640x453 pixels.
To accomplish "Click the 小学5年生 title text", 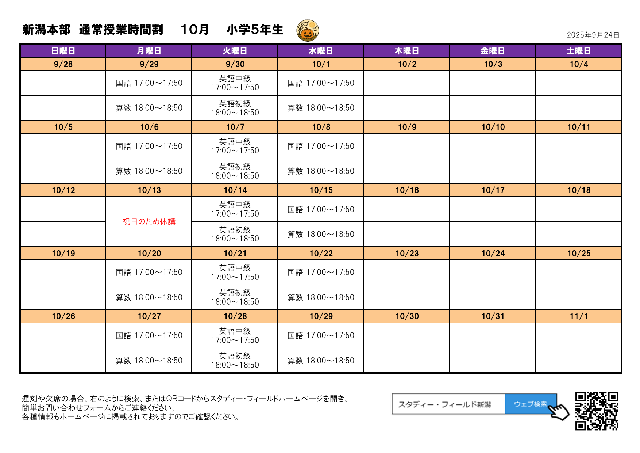I will pyautogui.click(x=255, y=30).
